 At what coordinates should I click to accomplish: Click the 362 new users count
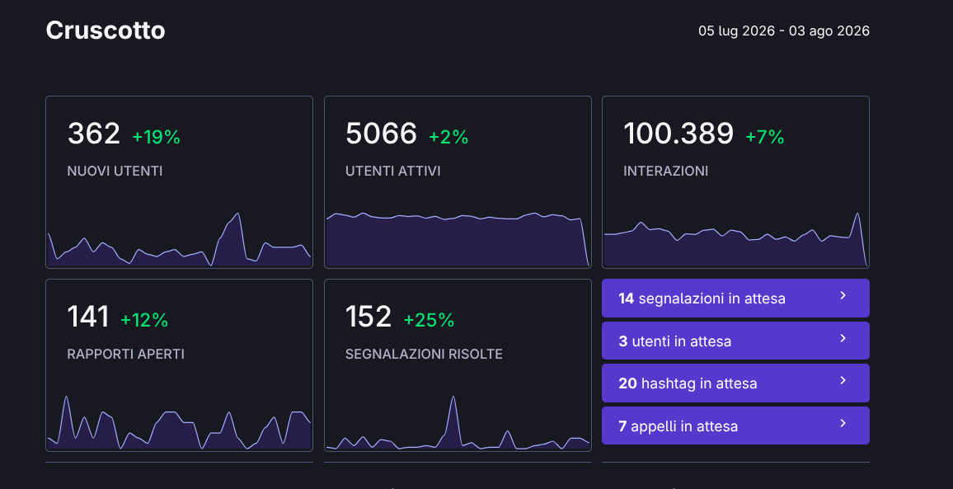[x=94, y=134]
